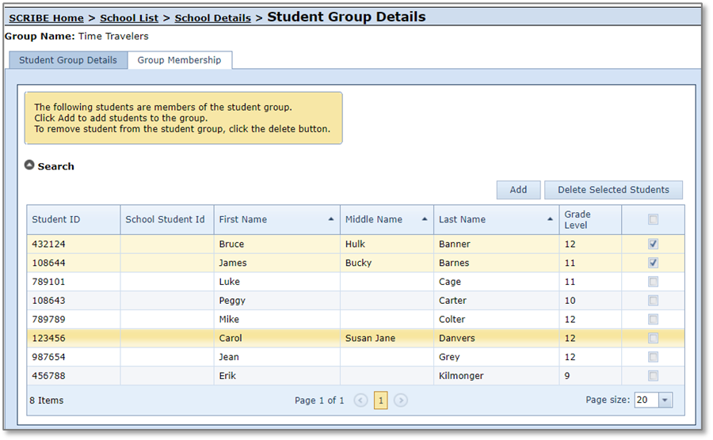Select the Group Membership tab
713x440 pixels.
180,60
